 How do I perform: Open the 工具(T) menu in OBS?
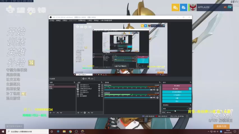pos(90,21)
